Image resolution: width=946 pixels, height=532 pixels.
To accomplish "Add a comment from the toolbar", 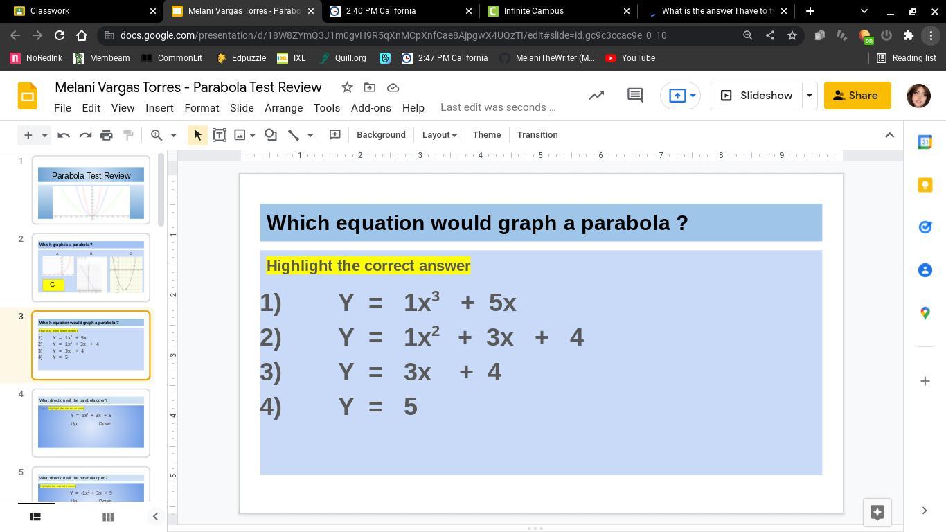I will coord(335,135).
